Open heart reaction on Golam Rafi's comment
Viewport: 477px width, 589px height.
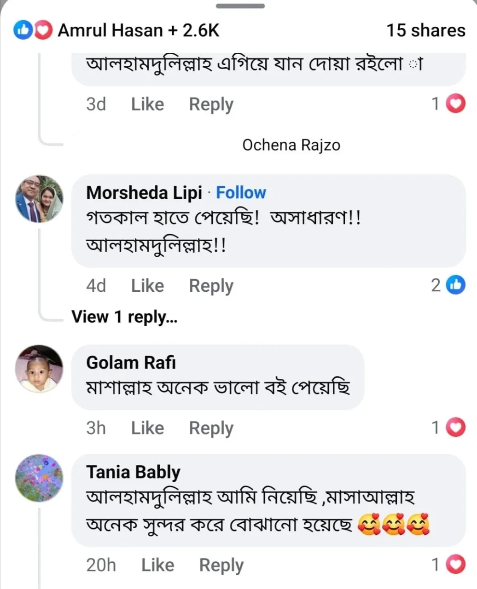(x=456, y=428)
